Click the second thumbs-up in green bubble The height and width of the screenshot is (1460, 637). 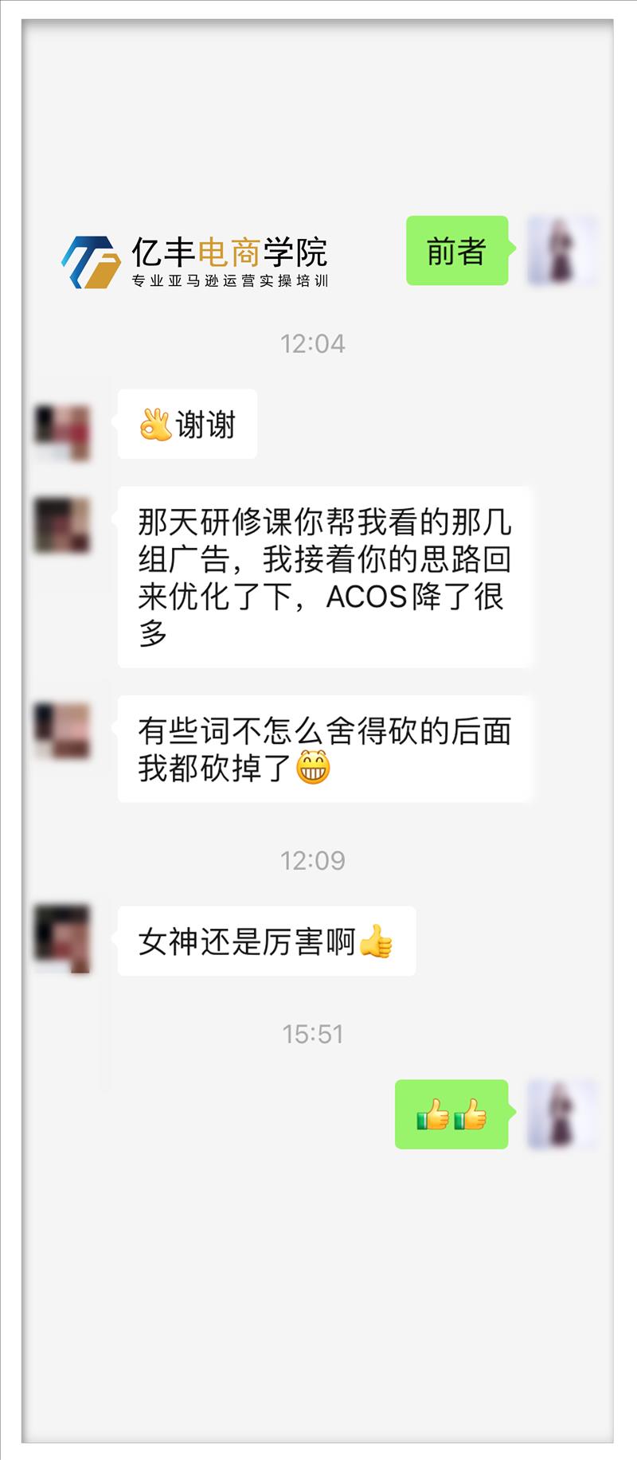471,1114
